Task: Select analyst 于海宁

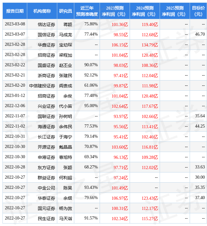Action: [x=65, y=137]
